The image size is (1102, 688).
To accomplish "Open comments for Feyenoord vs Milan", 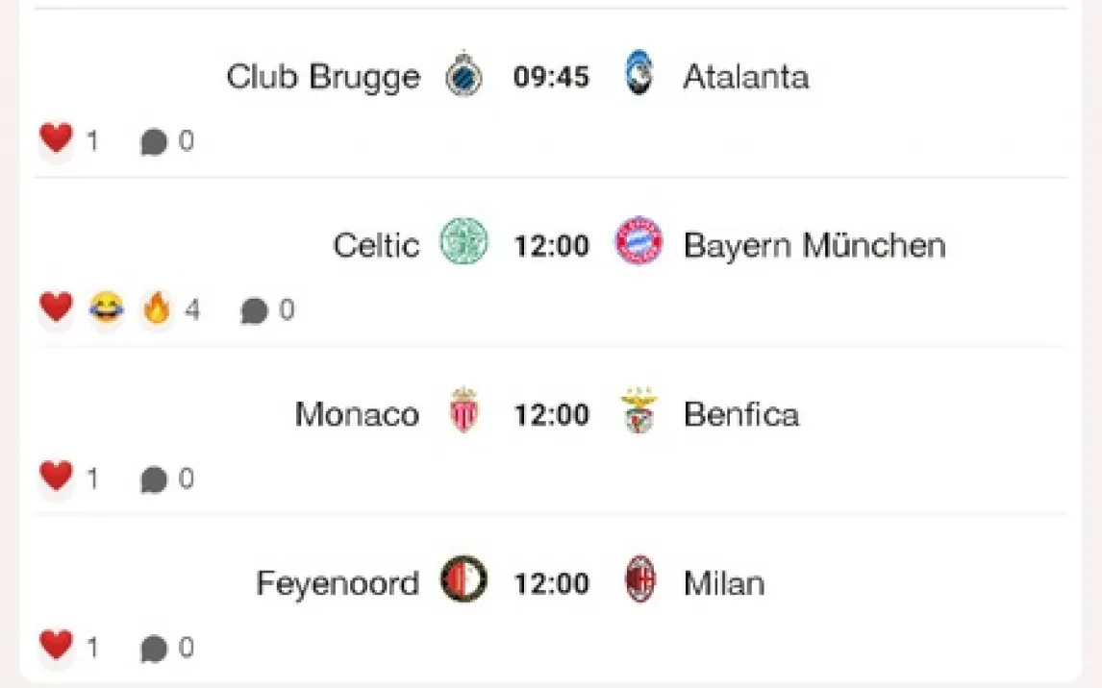I will (154, 649).
